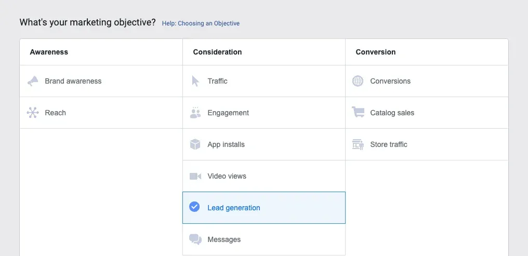Click the Messages chat bubbles icon

pyautogui.click(x=195, y=239)
